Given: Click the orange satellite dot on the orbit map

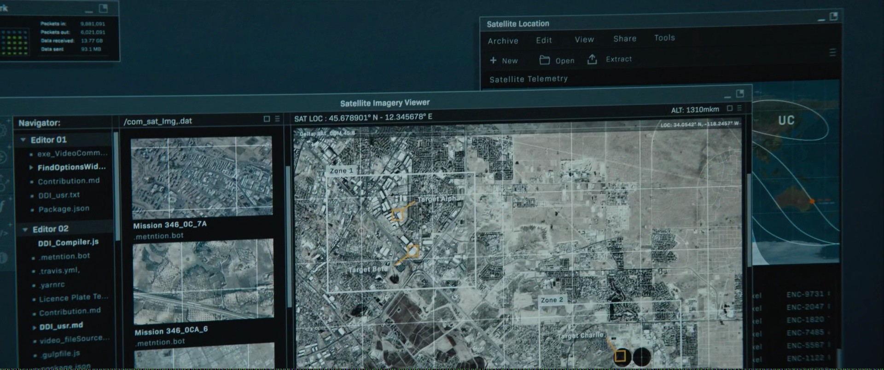Looking at the screenshot, I should (812, 201).
